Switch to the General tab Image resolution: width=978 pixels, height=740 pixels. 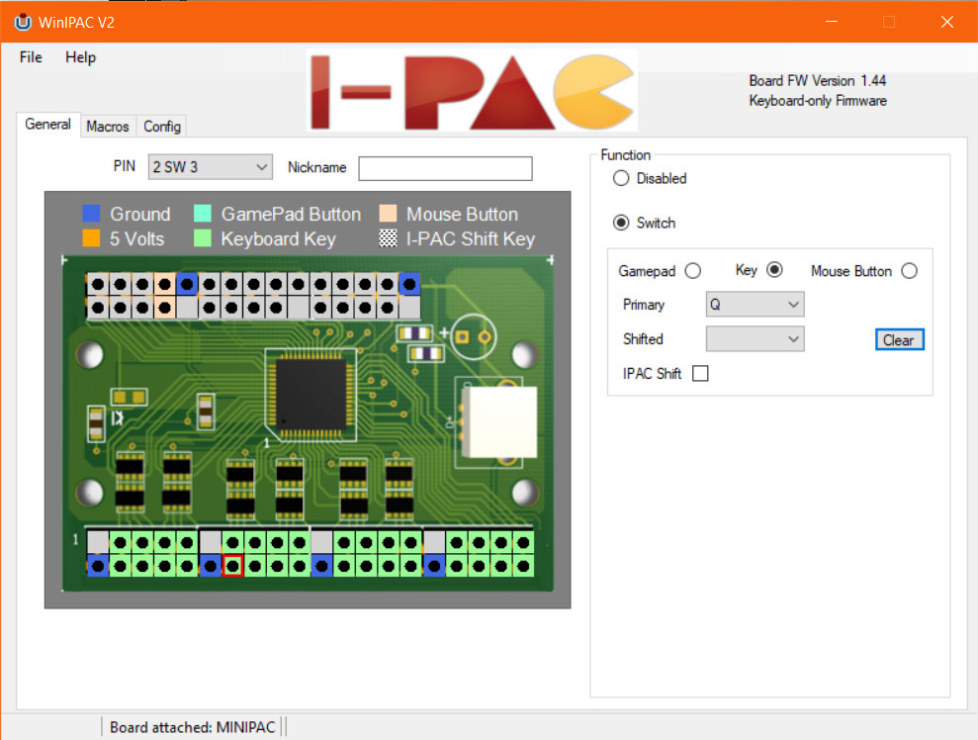[48, 125]
